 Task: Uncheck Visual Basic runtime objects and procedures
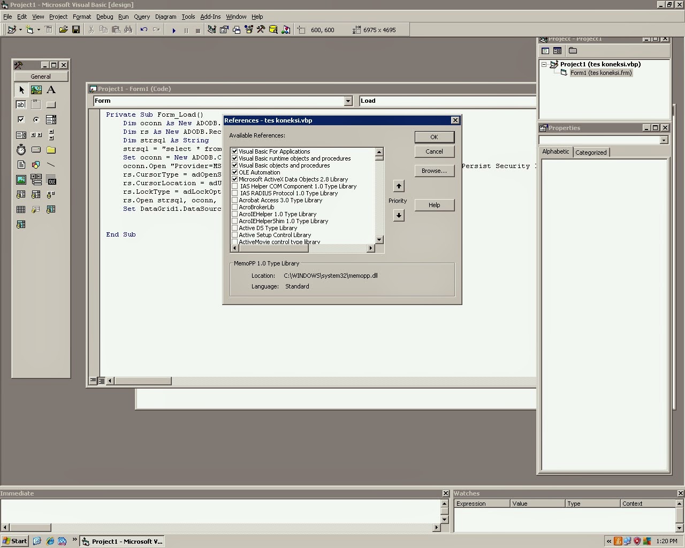(x=234, y=158)
